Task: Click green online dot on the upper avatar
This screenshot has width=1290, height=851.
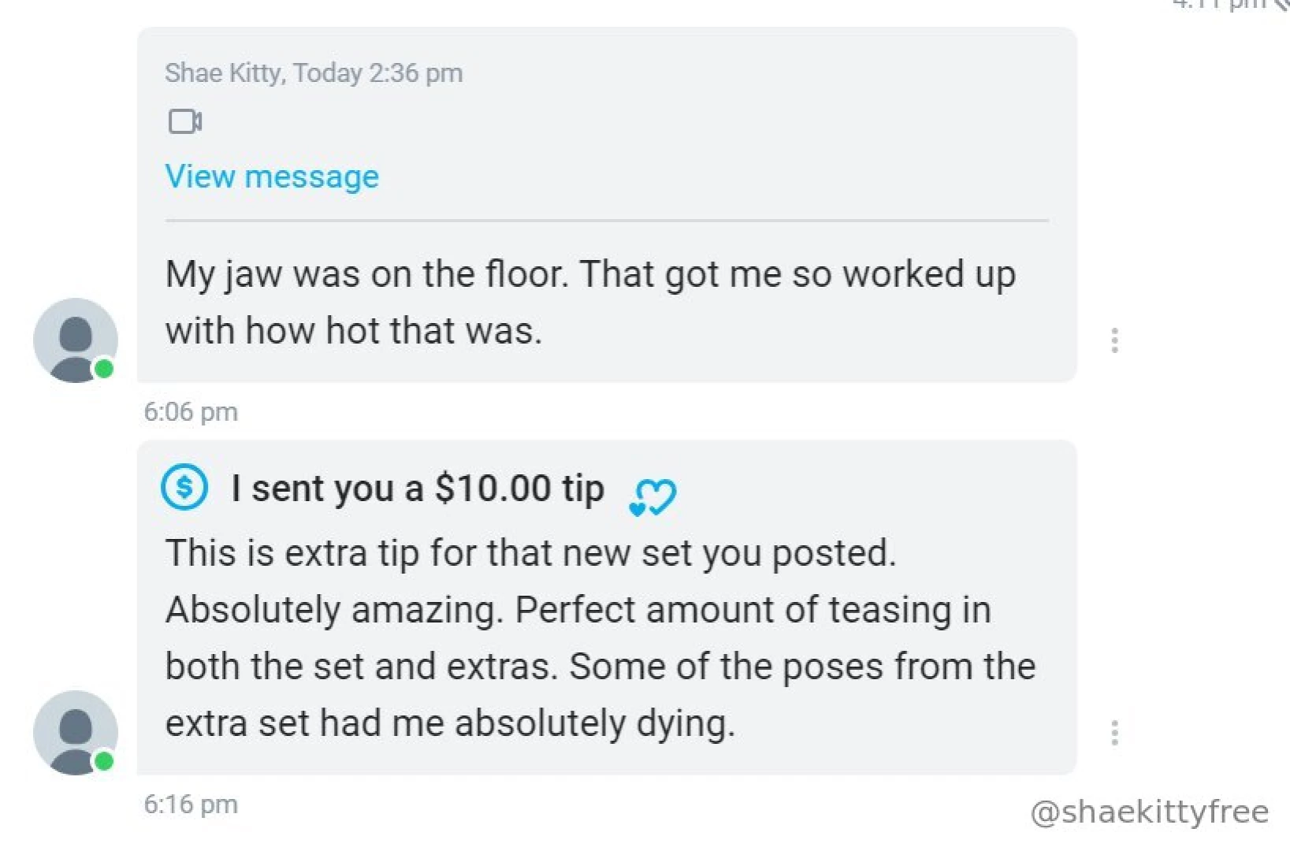Action: pos(104,369)
